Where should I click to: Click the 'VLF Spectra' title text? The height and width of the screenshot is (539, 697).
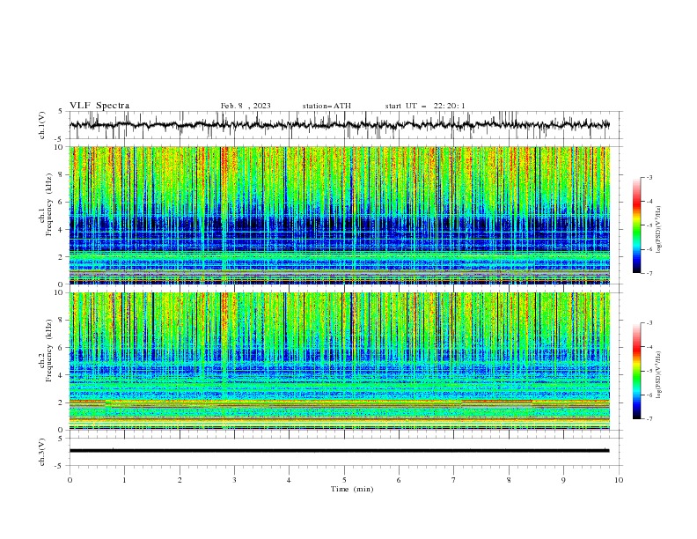coord(99,106)
